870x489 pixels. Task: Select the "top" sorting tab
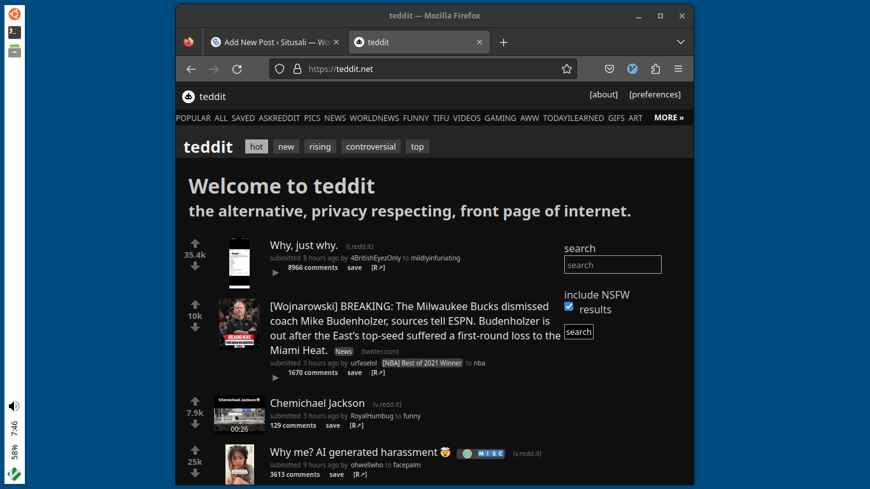(x=417, y=146)
